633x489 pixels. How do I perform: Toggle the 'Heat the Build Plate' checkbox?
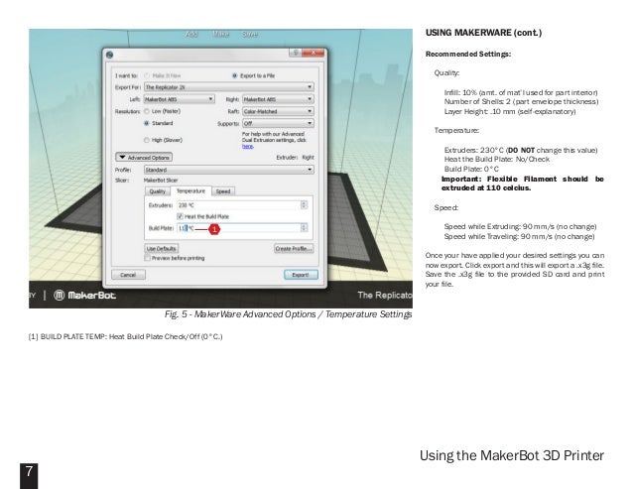point(180,216)
